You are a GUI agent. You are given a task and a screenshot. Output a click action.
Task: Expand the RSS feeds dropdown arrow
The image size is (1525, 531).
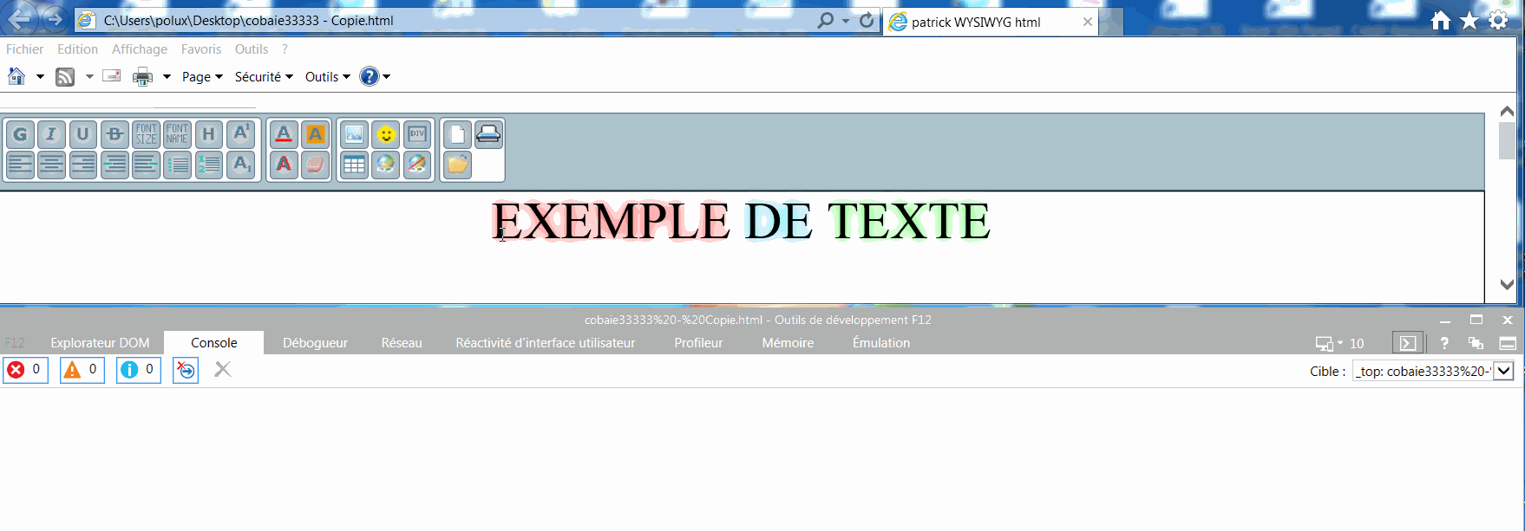89,77
